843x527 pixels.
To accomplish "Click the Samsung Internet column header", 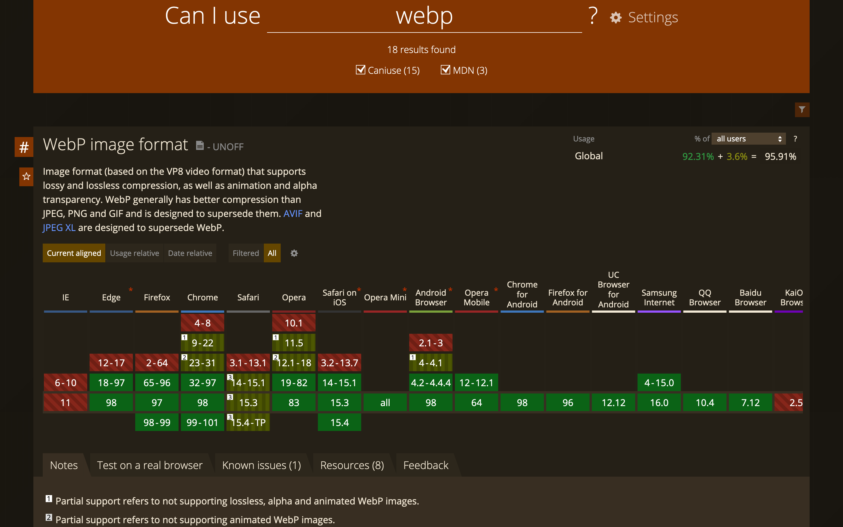I will click(659, 297).
